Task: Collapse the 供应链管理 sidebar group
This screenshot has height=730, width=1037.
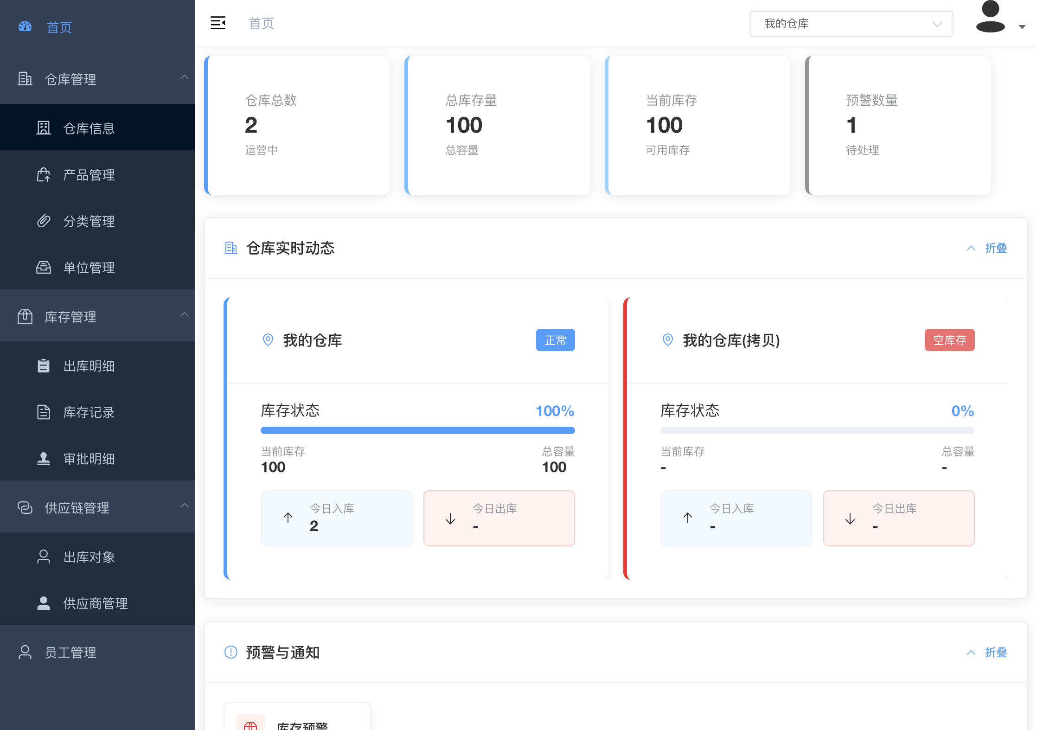Action: point(185,506)
